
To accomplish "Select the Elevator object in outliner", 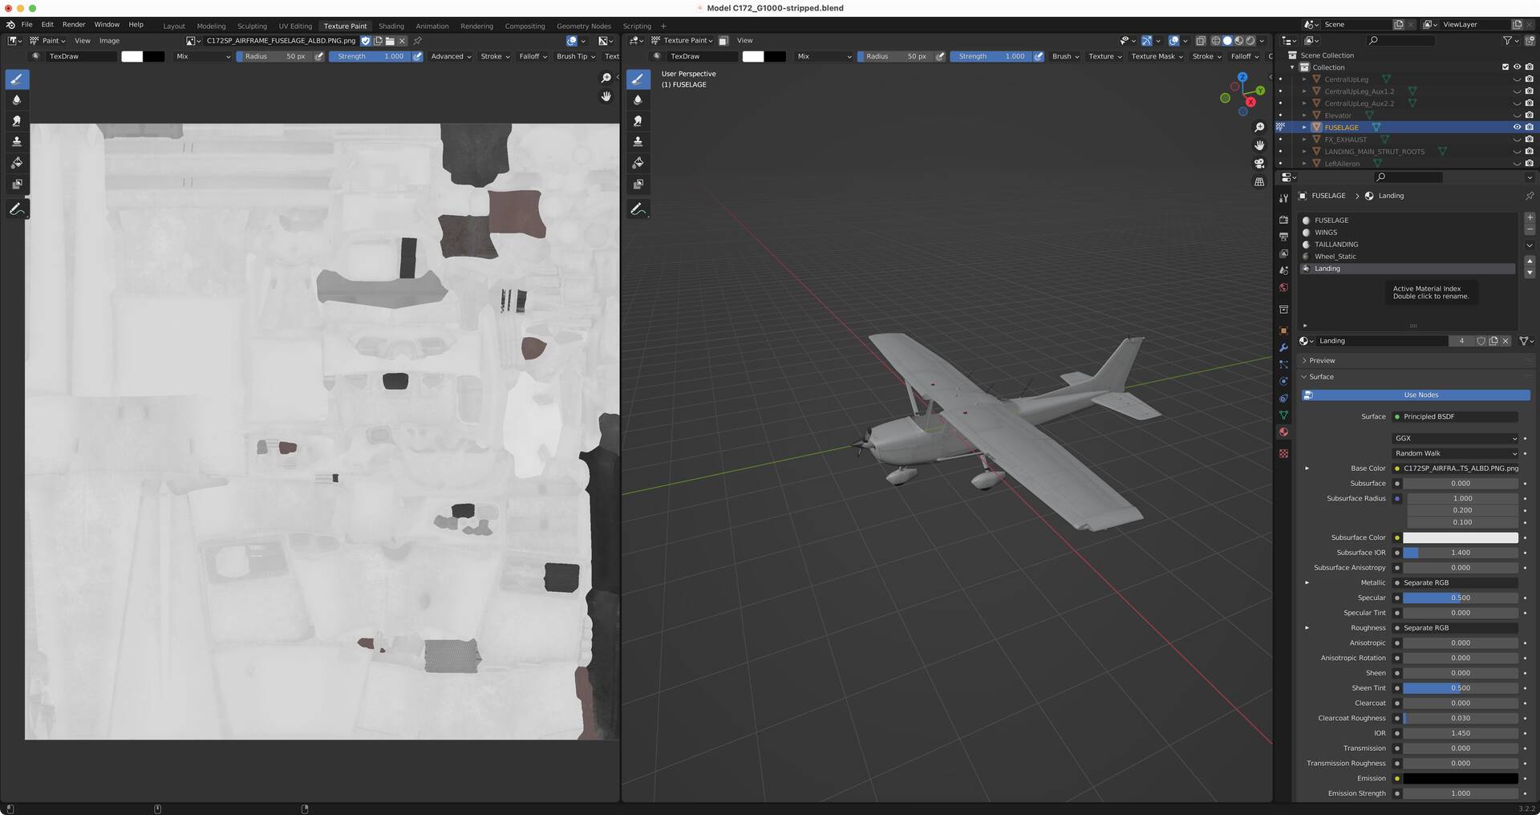I will click(1338, 116).
